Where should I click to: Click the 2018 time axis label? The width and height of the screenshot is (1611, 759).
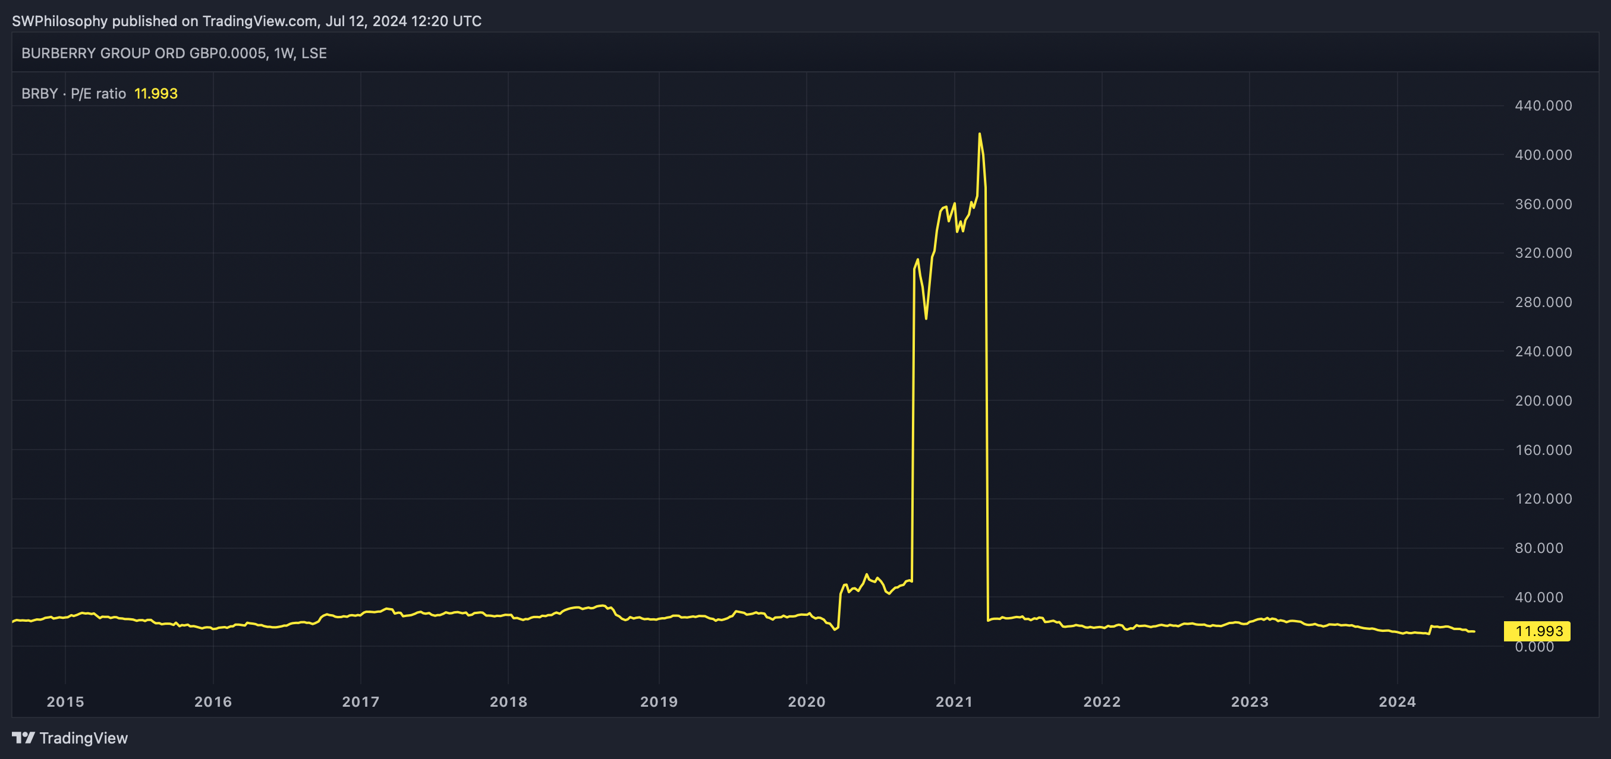508,701
